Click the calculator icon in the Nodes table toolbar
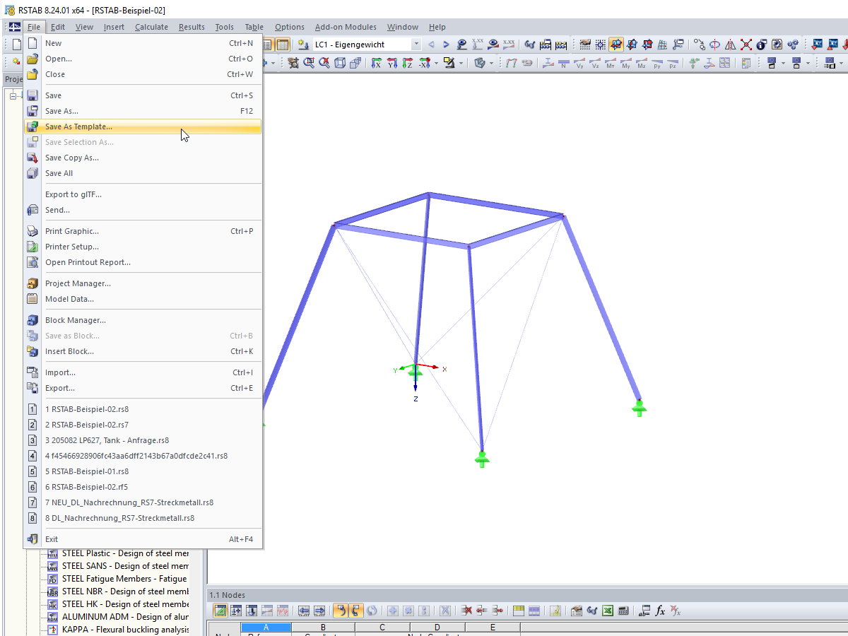This screenshot has height=636, width=848. point(623,611)
